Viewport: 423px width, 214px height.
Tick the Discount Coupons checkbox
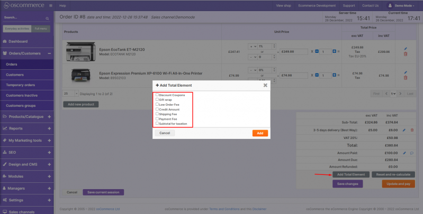[157, 95]
